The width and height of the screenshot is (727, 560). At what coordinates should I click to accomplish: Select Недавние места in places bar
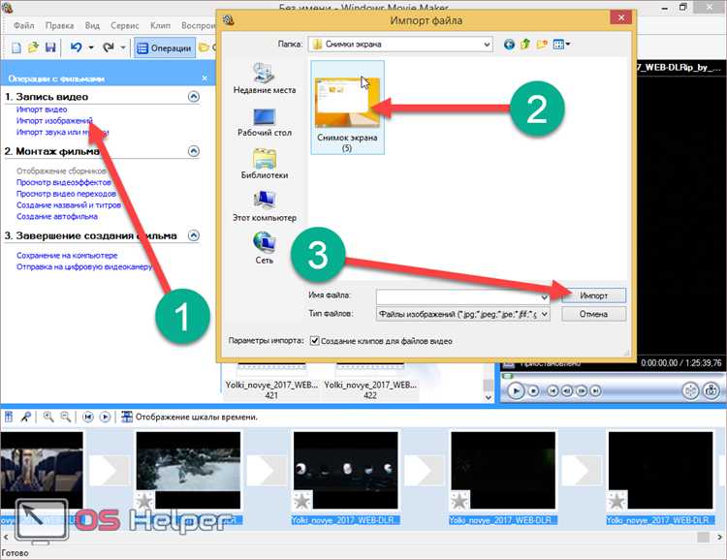(x=265, y=78)
